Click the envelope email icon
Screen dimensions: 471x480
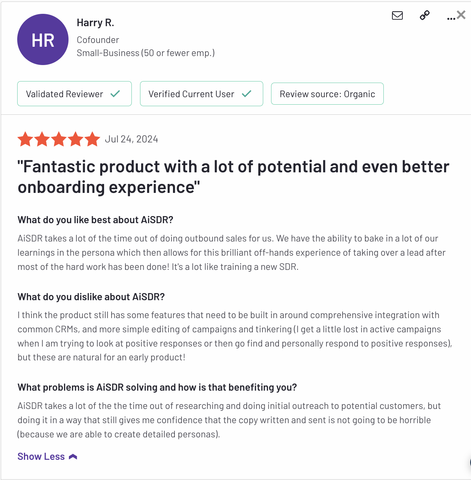coord(397,15)
